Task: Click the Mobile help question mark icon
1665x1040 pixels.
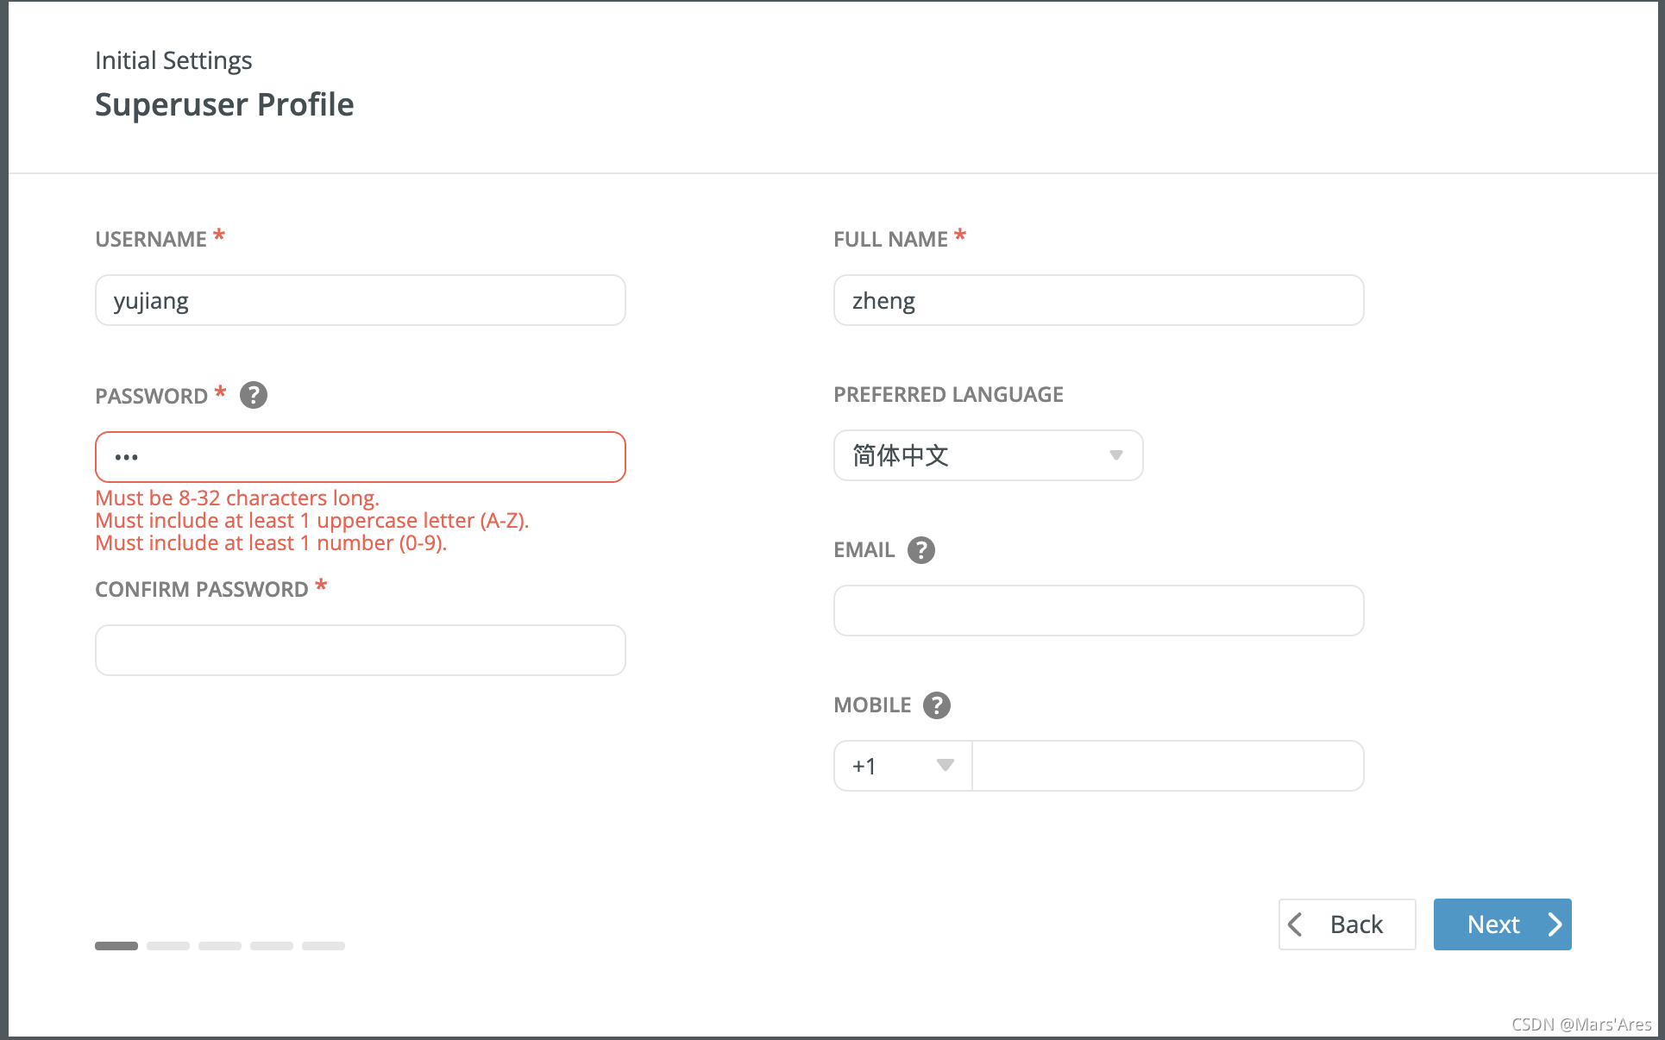Action: tap(936, 705)
